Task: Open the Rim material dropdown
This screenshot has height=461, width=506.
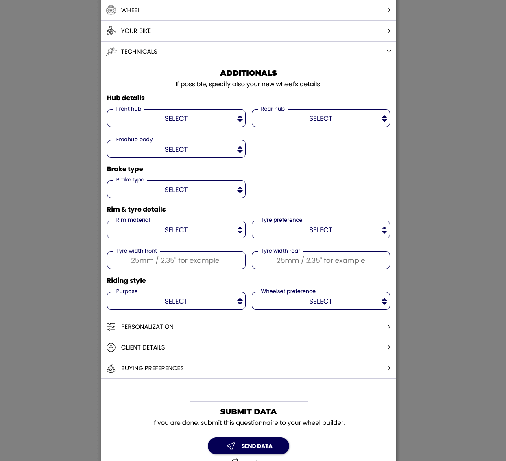Action: 176,229
